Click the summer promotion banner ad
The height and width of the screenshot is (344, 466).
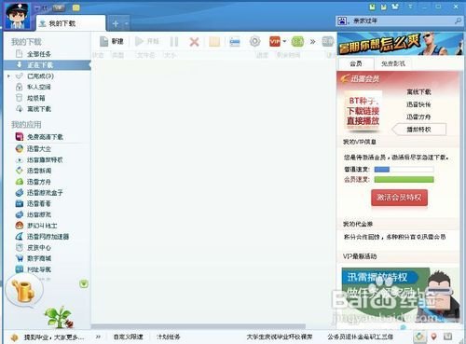click(x=400, y=44)
